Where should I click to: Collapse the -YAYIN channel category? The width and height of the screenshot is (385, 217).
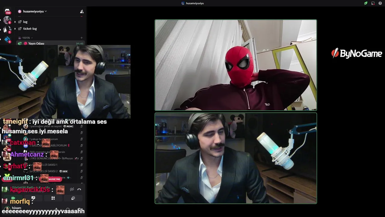[26, 38]
